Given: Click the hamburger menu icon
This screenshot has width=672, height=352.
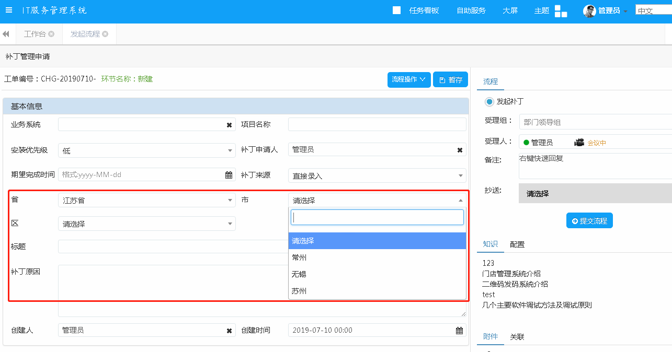Looking at the screenshot, I should 9,10.
